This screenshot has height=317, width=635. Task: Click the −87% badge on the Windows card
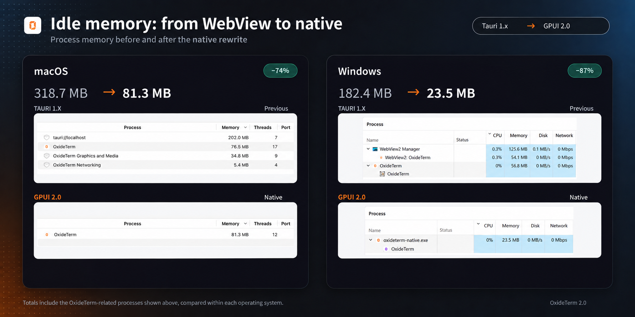point(585,70)
